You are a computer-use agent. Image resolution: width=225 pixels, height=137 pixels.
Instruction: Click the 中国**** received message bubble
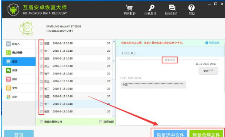(153, 84)
